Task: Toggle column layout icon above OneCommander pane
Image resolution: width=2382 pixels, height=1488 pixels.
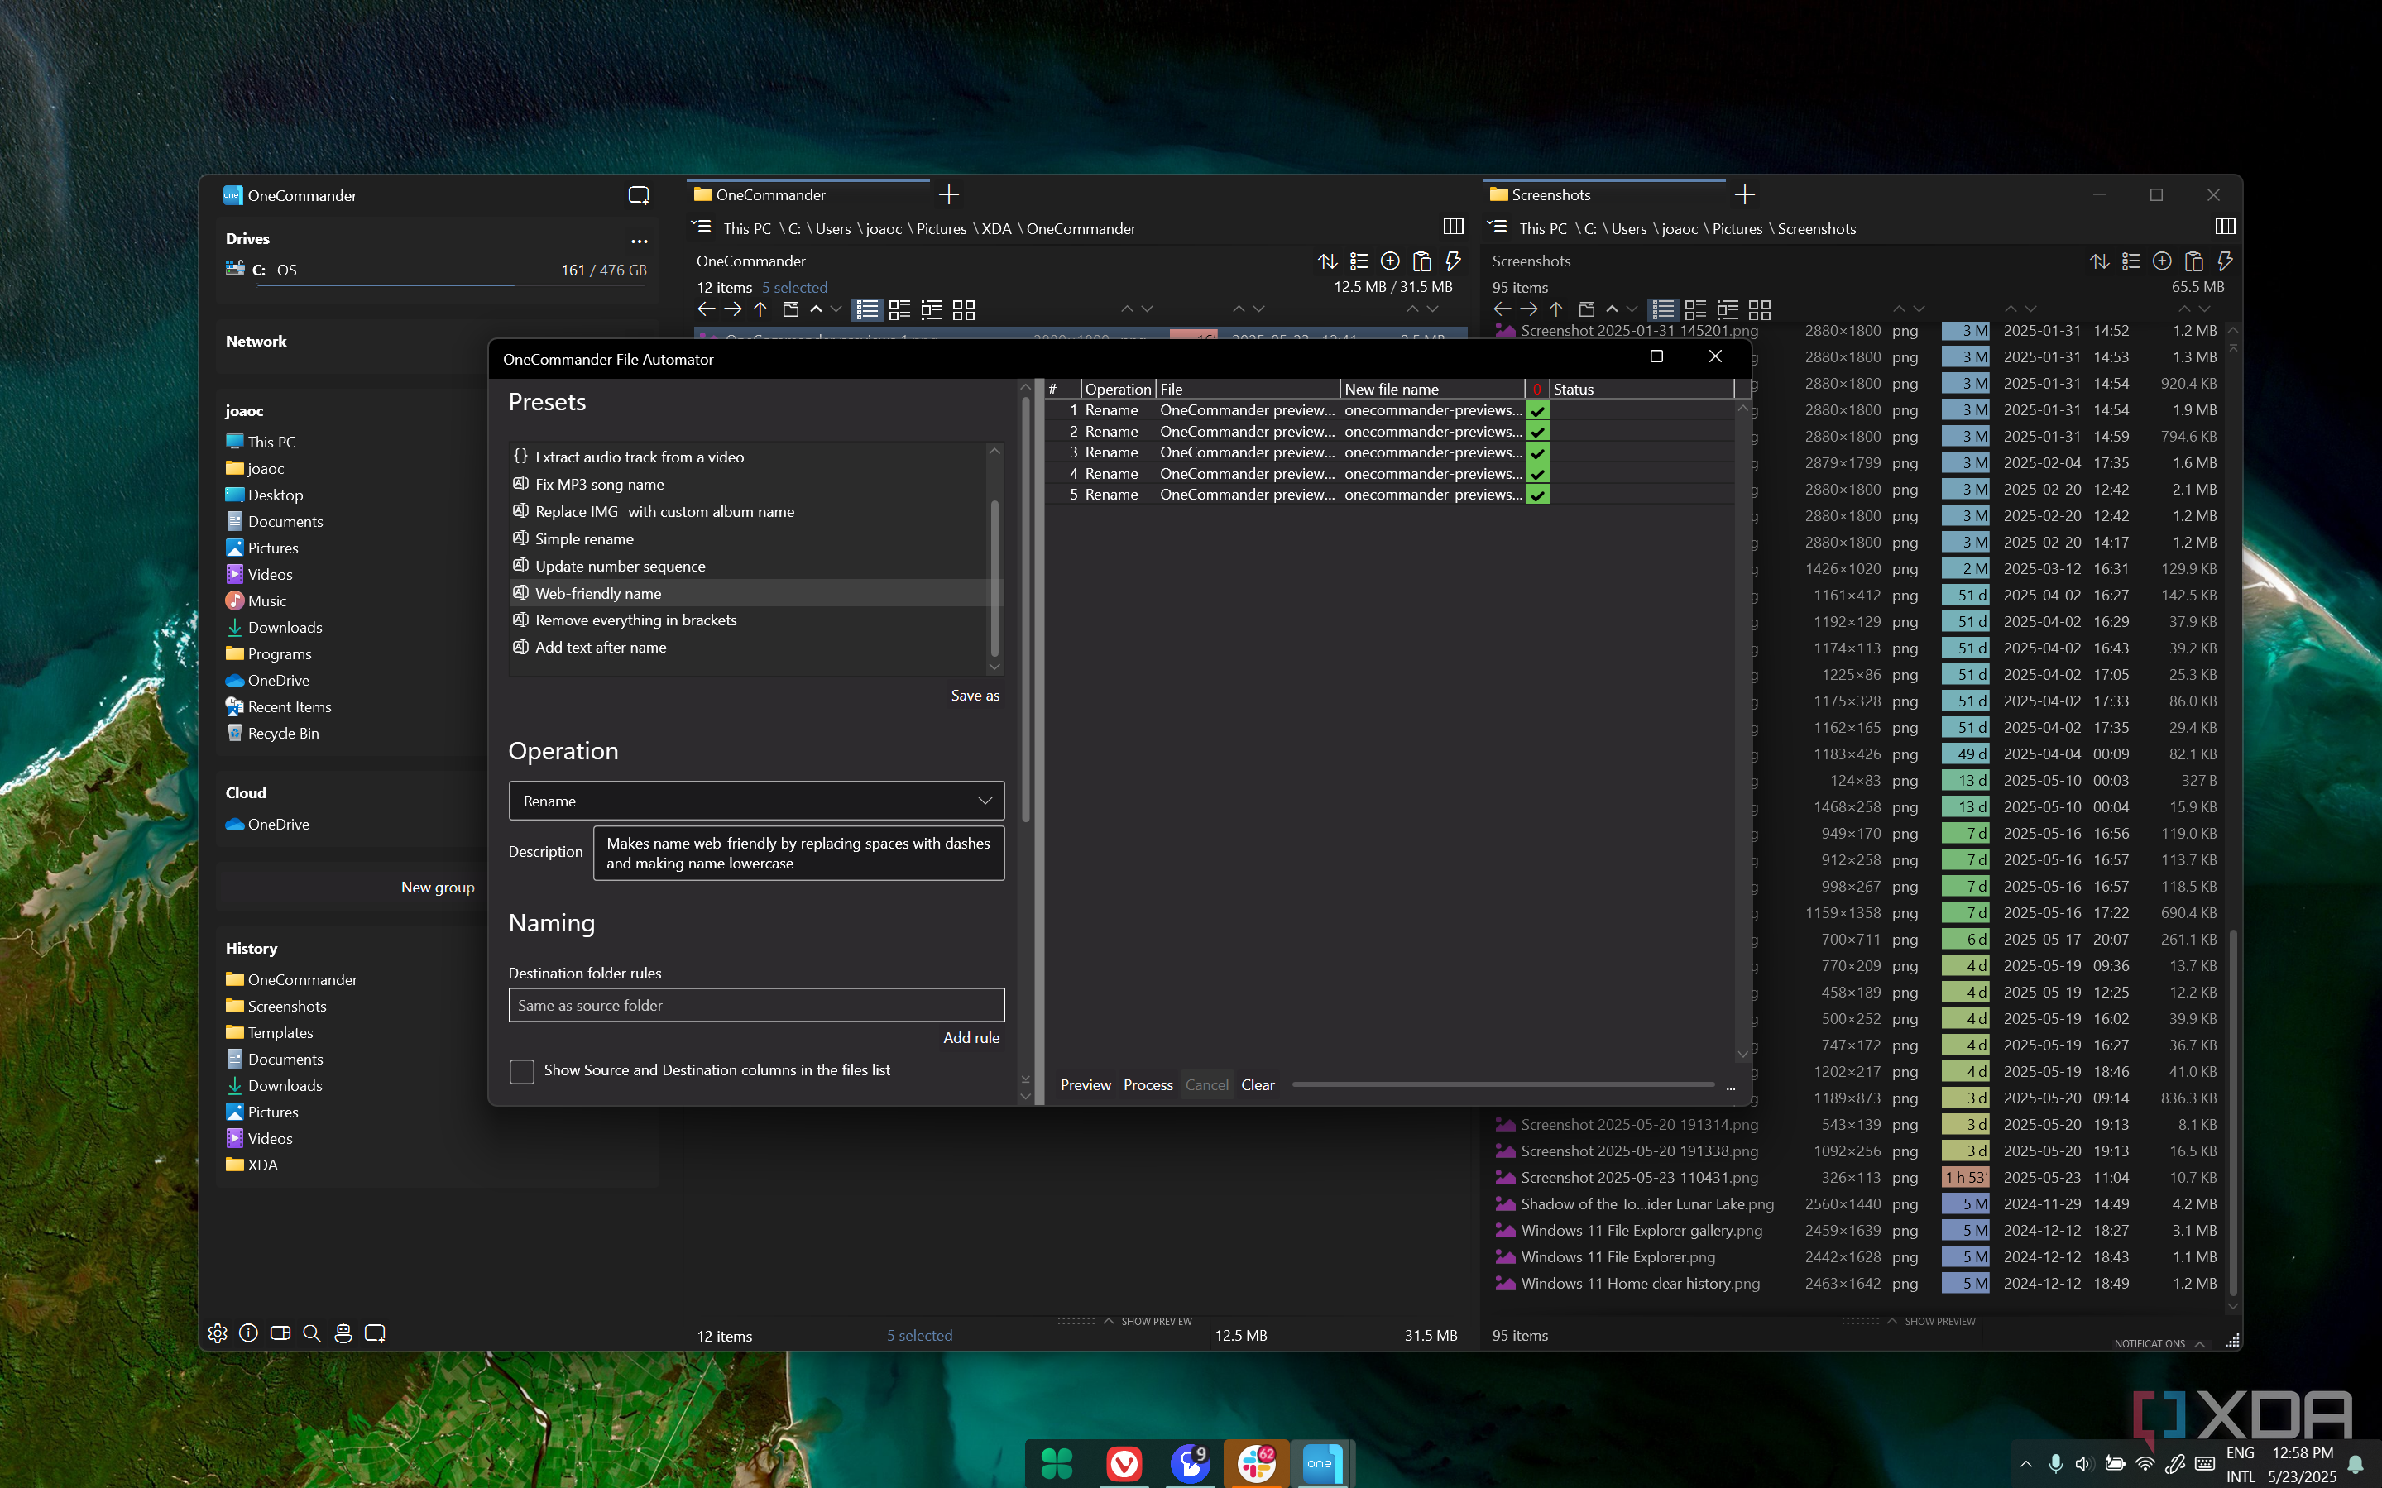Action: point(1453,227)
